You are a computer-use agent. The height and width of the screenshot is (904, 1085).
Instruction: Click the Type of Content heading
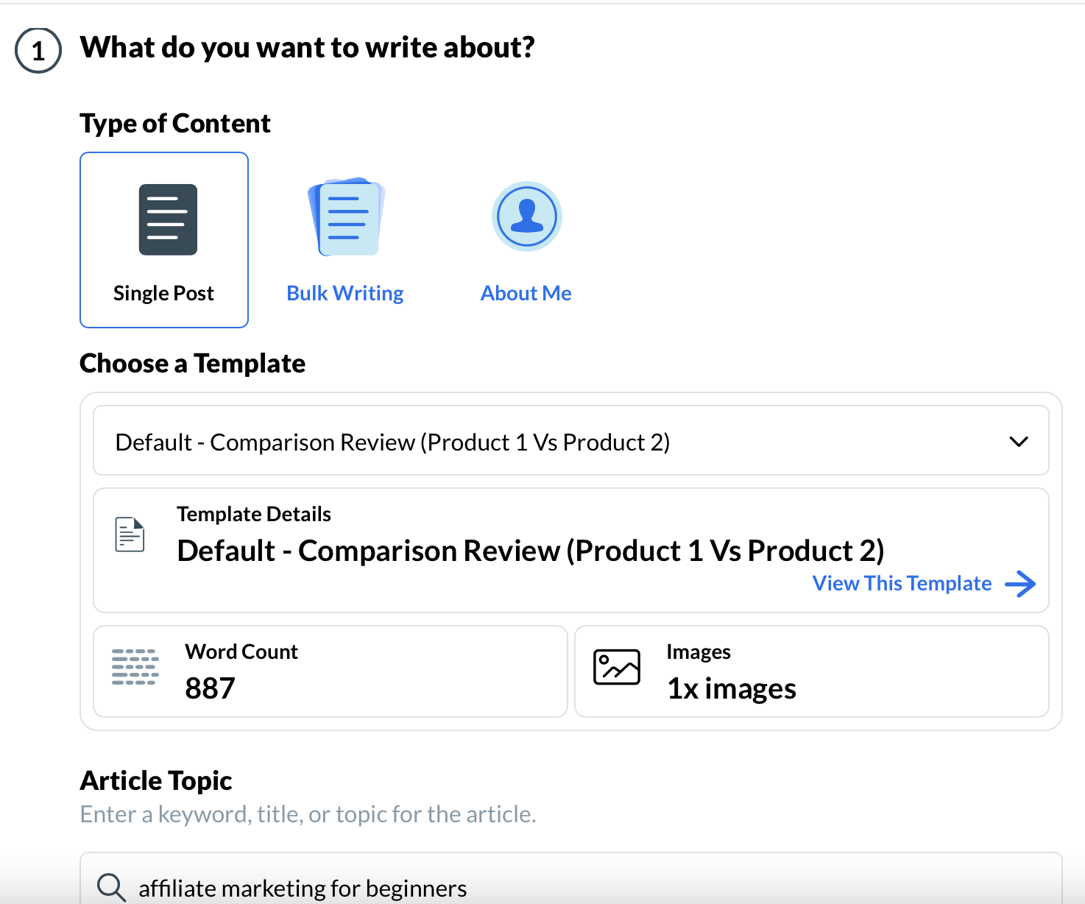click(175, 123)
